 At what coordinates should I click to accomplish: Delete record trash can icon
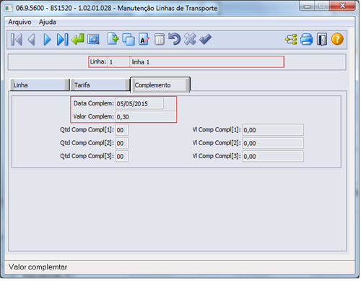(x=159, y=39)
